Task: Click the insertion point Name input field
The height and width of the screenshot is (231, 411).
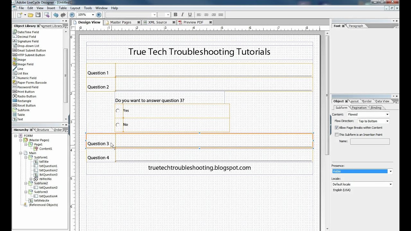Action: [370, 141]
